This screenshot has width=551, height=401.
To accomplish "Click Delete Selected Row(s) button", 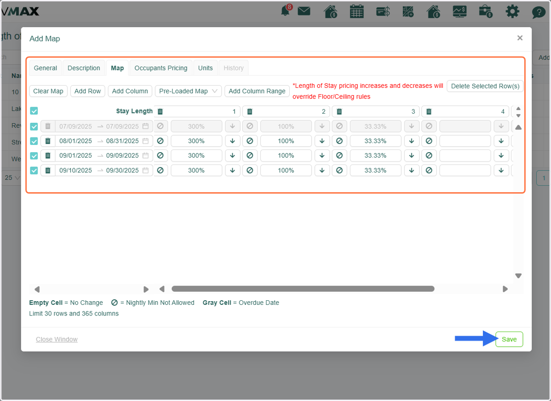I will click(x=485, y=86).
